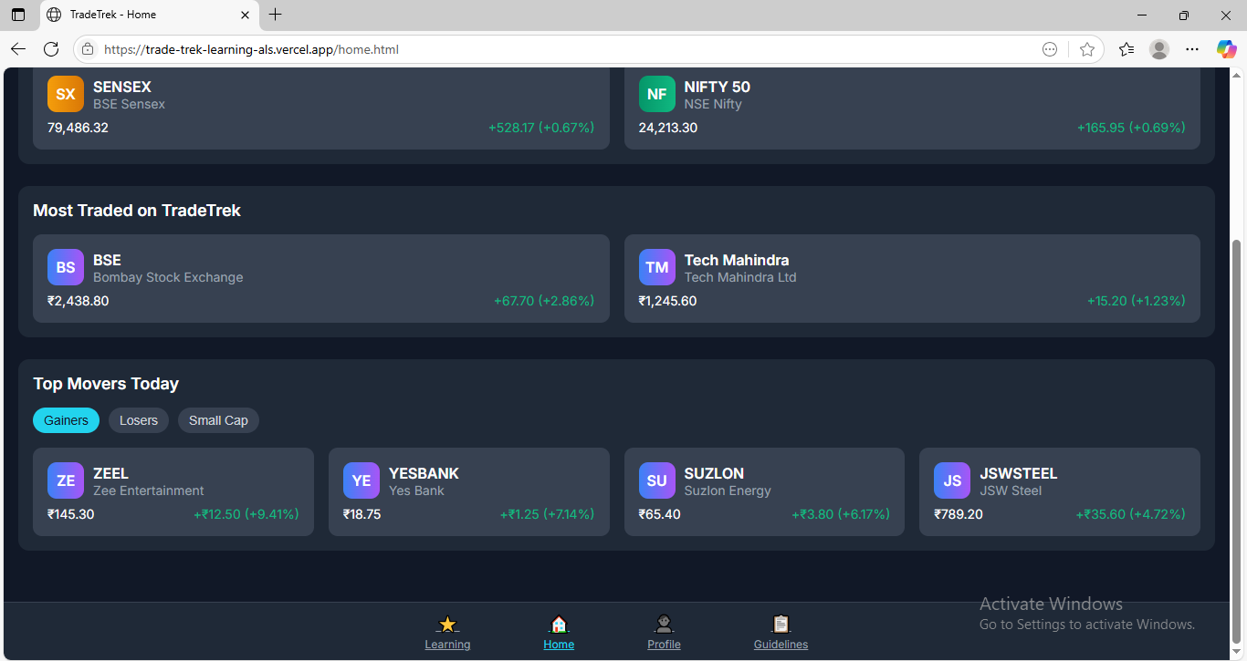Image resolution: width=1247 pixels, height=661 pixels.
Task: Click the +₹3.80 (+6.17%) gain
Action: [841, 514]
